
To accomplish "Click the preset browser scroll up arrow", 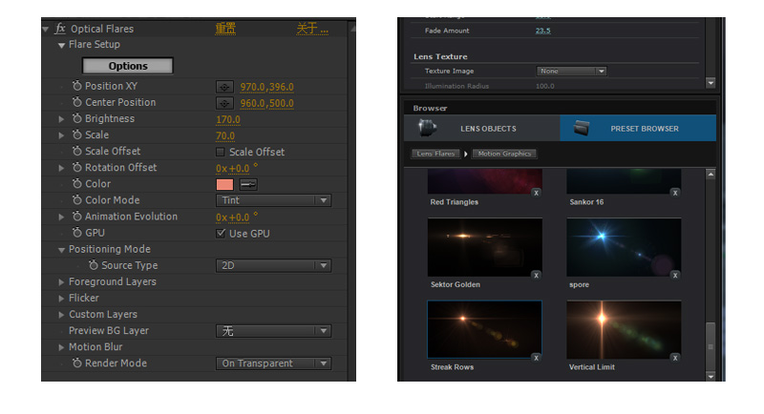I will click(711, 175).
